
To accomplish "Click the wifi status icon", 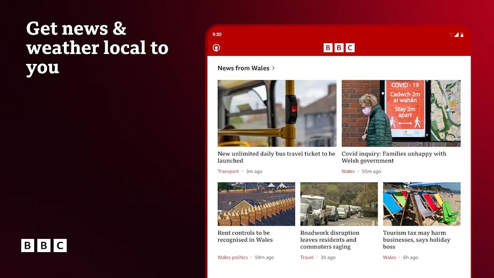I will tap(451, 34).
